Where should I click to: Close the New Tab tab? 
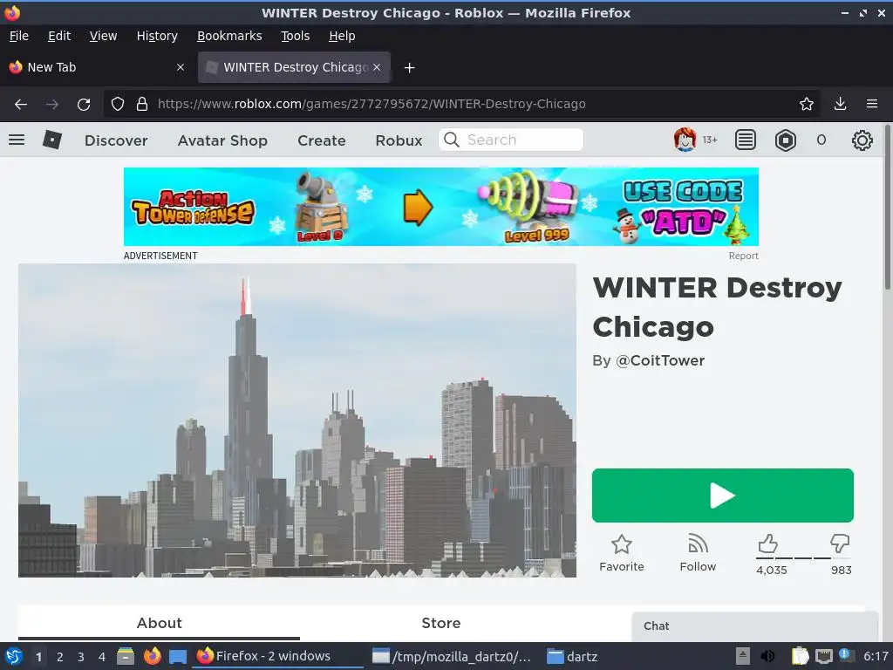(180, 67)
